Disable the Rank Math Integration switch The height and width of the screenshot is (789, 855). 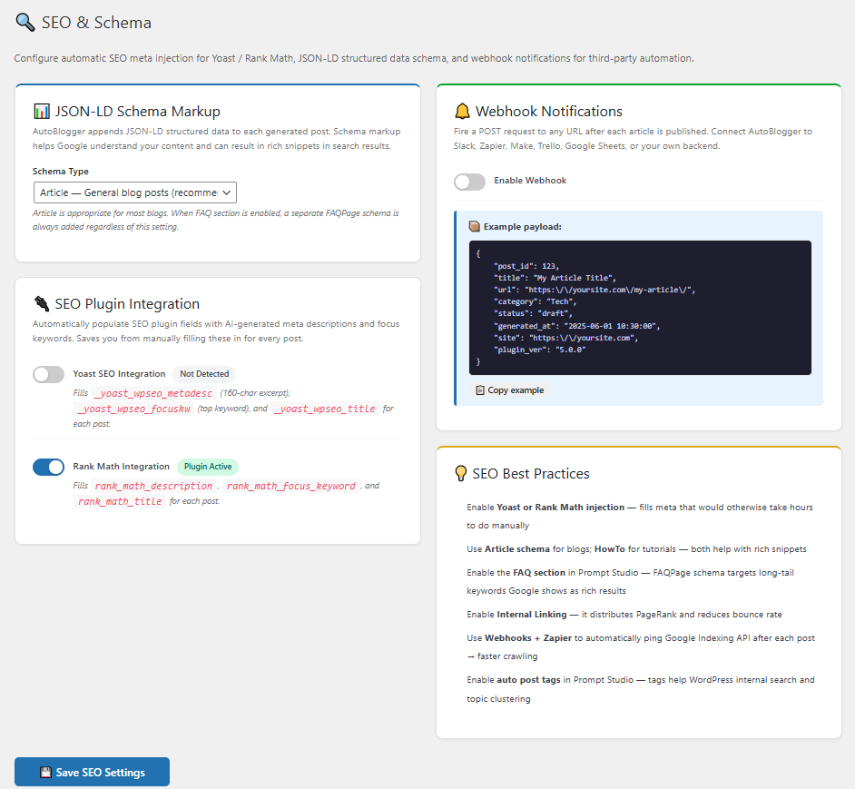pyautogui.click(x=48, y=467)
